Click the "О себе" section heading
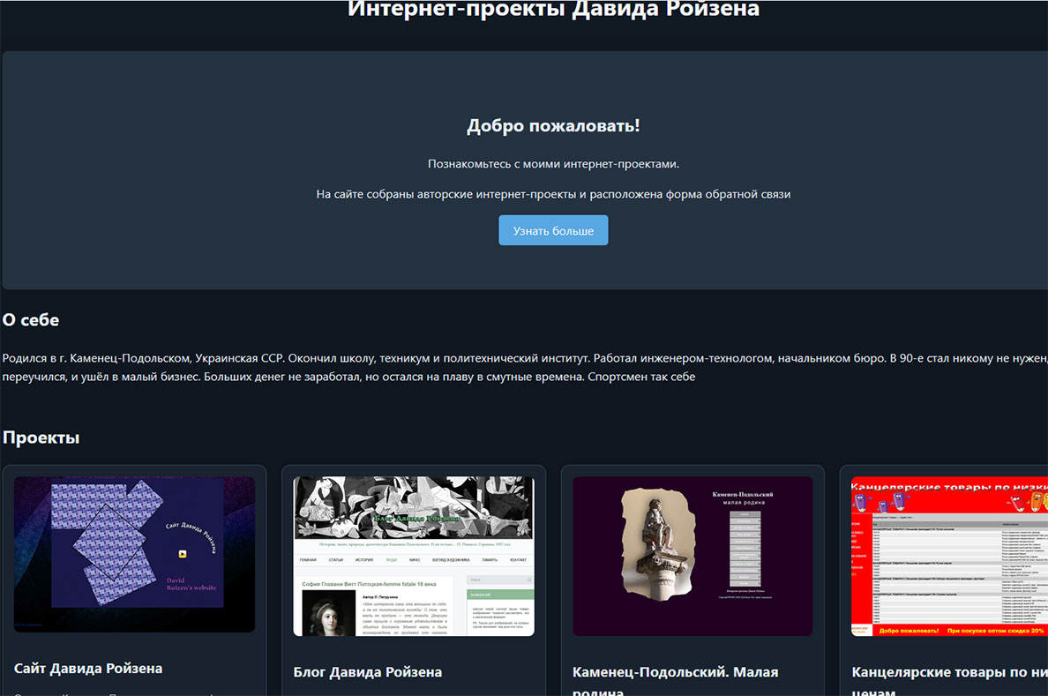Image resolution: width=1048 pixels, height=696 pixels. click(31, 319)
